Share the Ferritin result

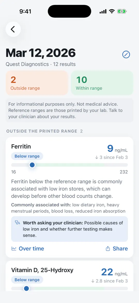click(x=117, y=249)
